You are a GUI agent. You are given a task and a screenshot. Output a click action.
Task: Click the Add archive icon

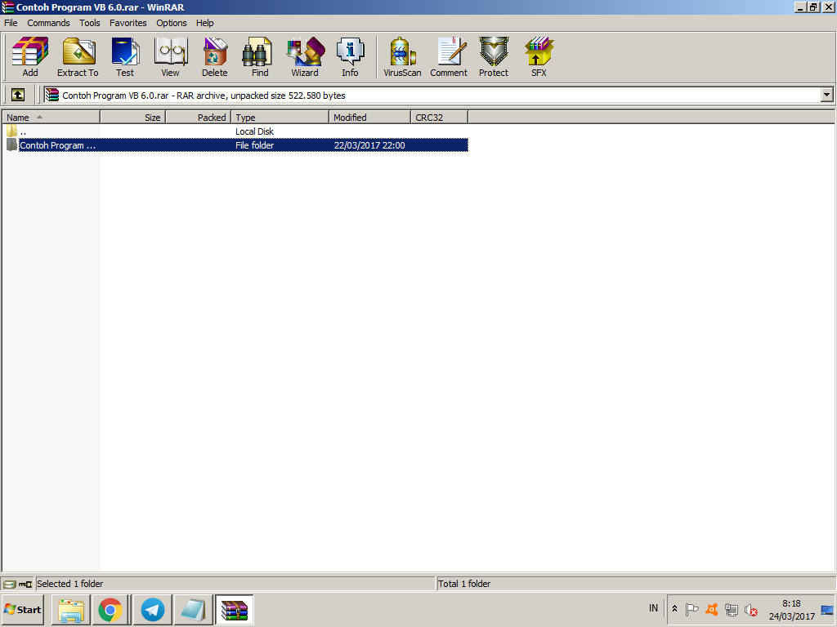coord(29,56)
